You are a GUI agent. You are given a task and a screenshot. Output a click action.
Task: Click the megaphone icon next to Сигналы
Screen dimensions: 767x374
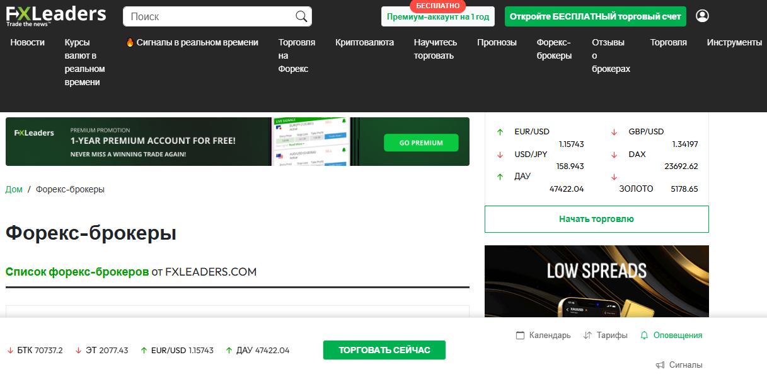pyautogui.click(x=660, y=365)
